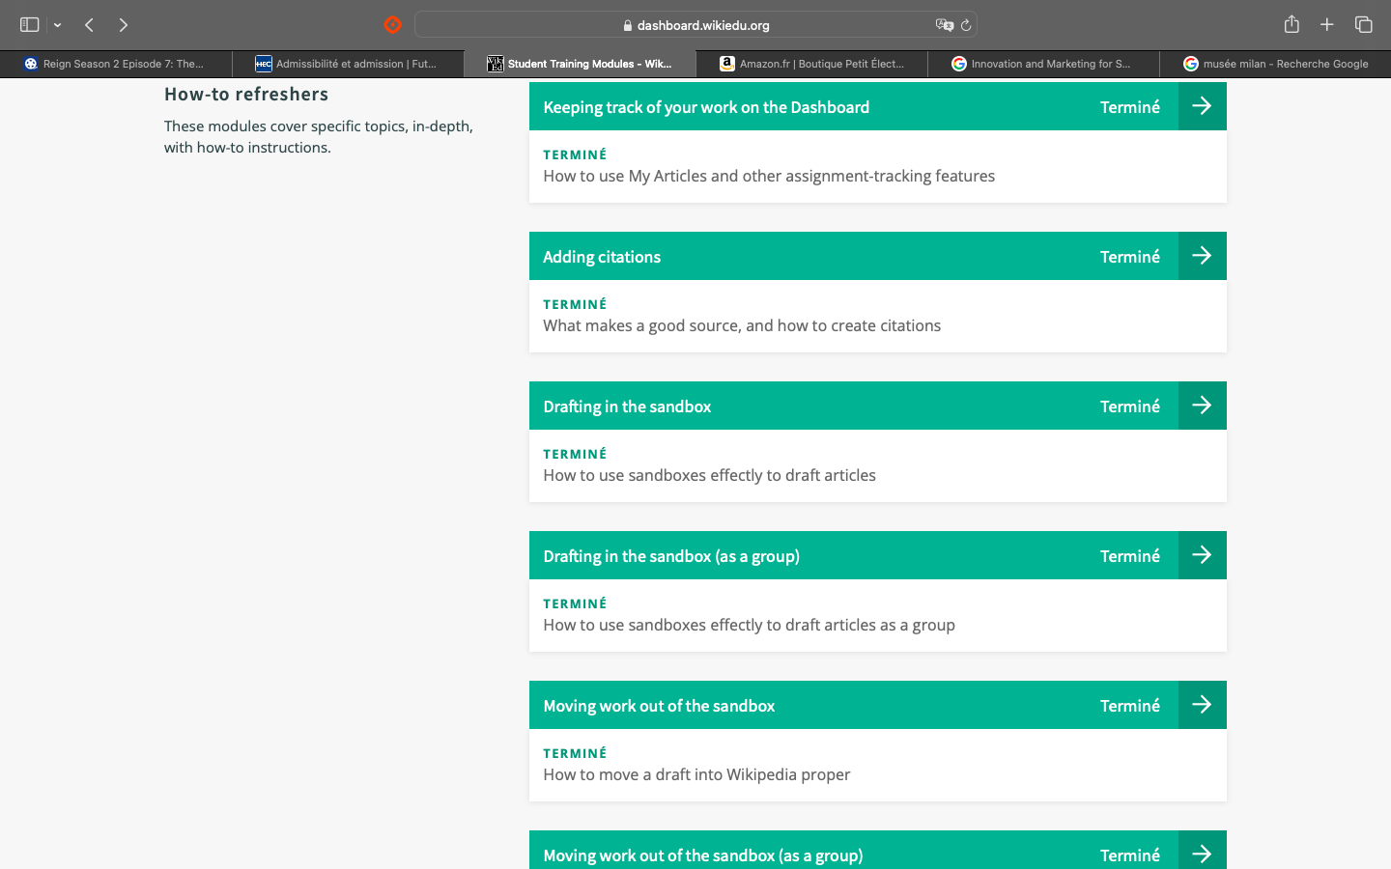The width and height of the screenshot is (1391, 869).
Task: Select the Student Training Modules tab
Action: [x=580, y=64]
